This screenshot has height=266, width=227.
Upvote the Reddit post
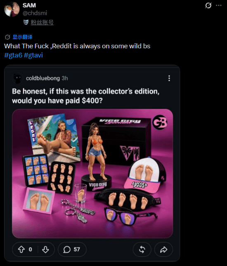pos(21,250)
